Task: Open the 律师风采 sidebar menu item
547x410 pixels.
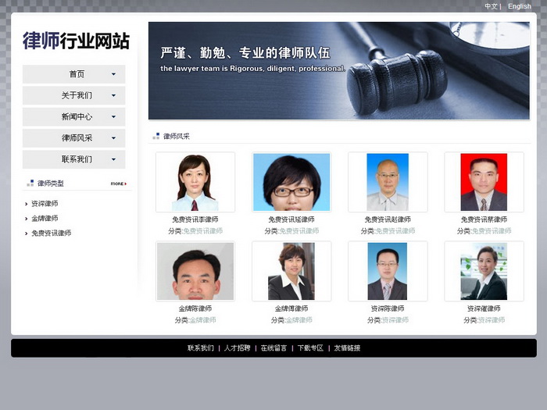Action: (77, 137)
